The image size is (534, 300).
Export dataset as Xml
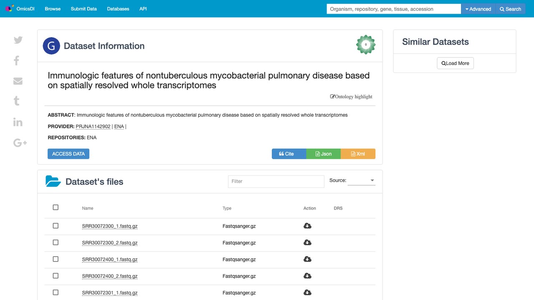358,154
